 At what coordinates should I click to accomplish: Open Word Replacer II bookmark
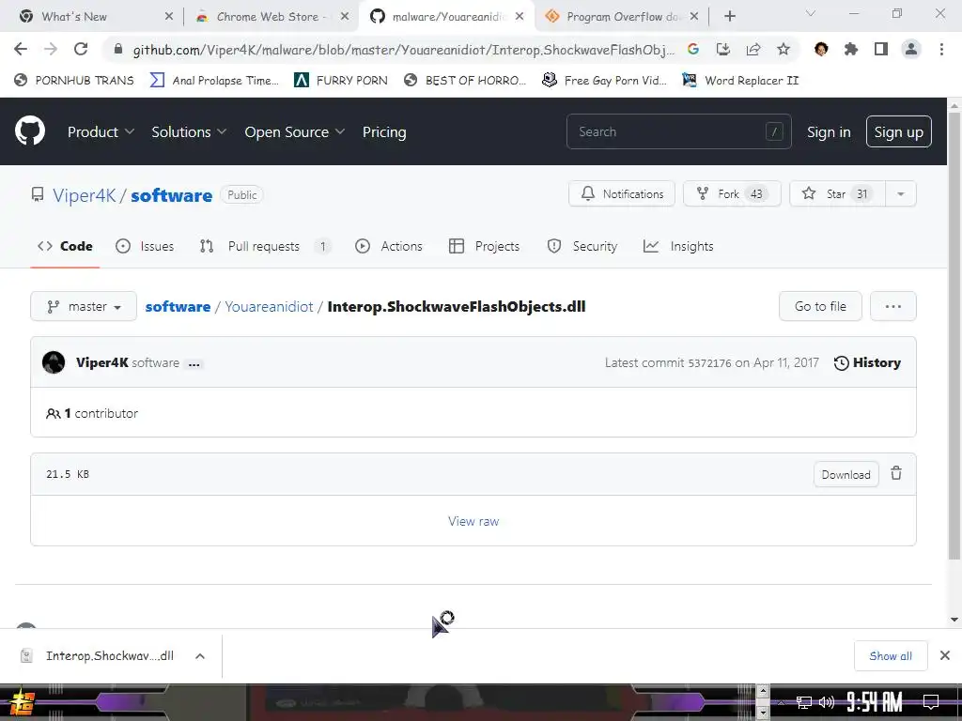coord(740,81)
